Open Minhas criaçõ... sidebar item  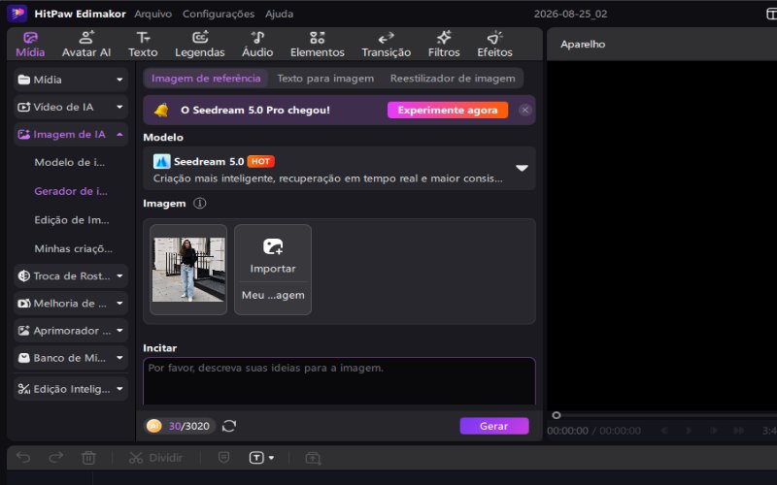pos(73,248)
